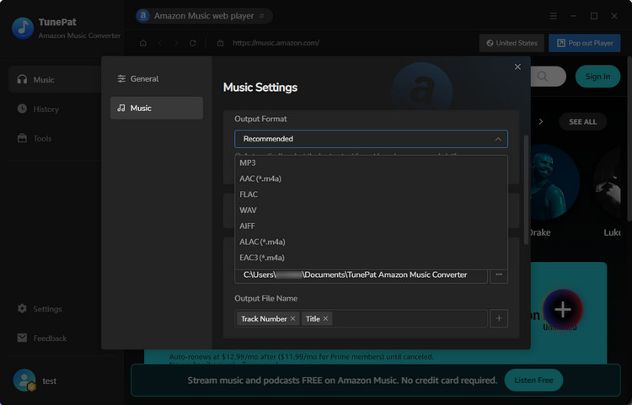Click the Sign In button

pos(597,77)
